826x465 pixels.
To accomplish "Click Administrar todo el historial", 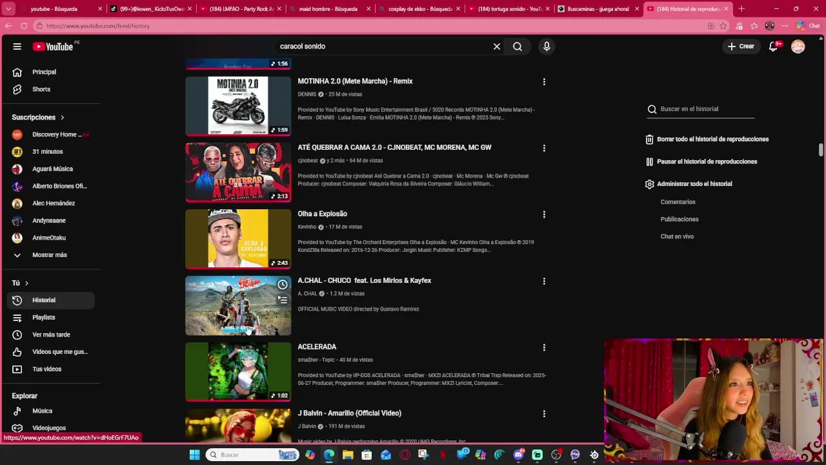I will point(689,184).
